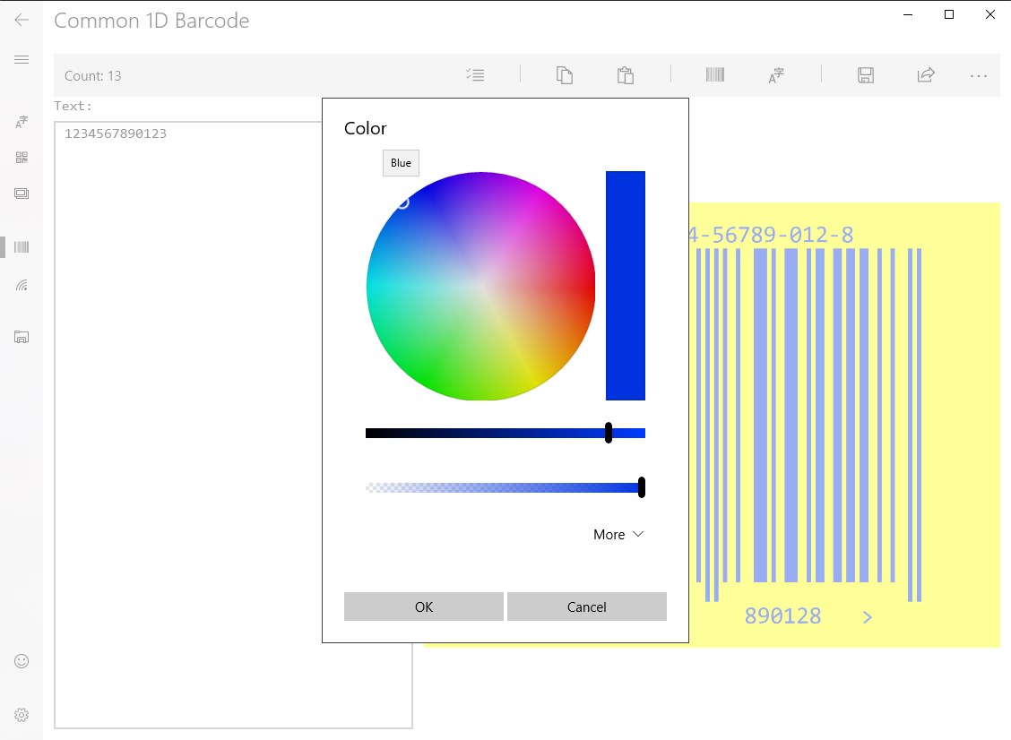Image resolution: width=1011 pixels, height=740 pixels.
Task: Click the barcode preview image
Action: click(844, 425)
